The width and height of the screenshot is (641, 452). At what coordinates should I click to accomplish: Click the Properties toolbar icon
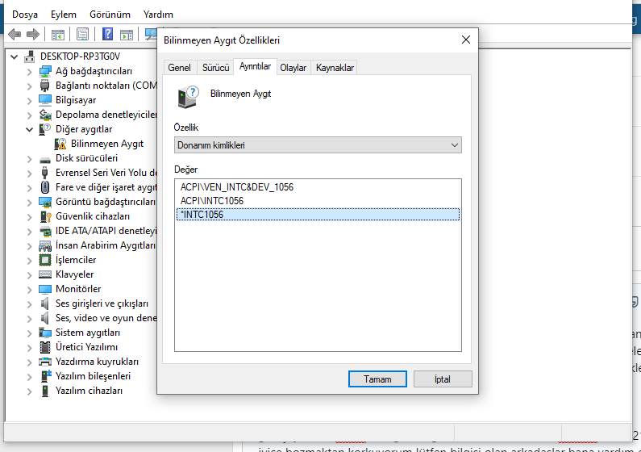click(x=82, y=35)
